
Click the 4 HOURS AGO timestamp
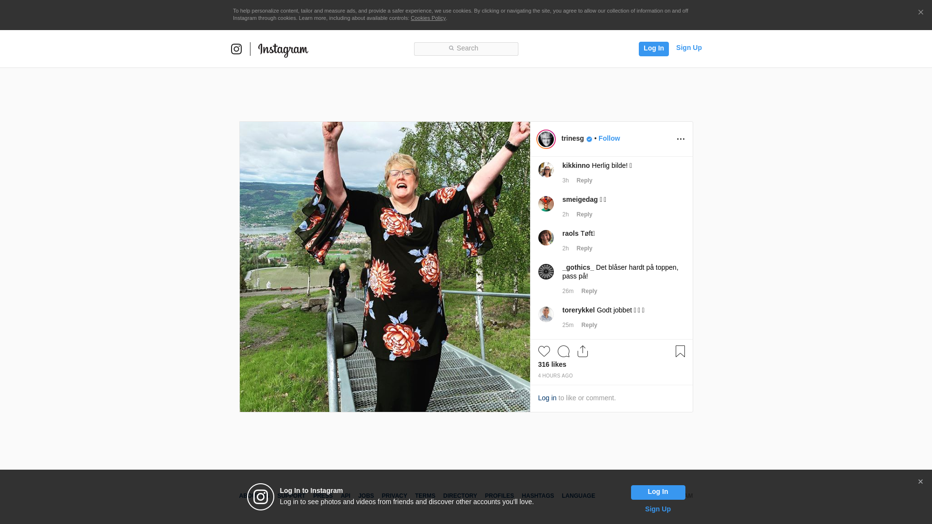click(555, 376)
